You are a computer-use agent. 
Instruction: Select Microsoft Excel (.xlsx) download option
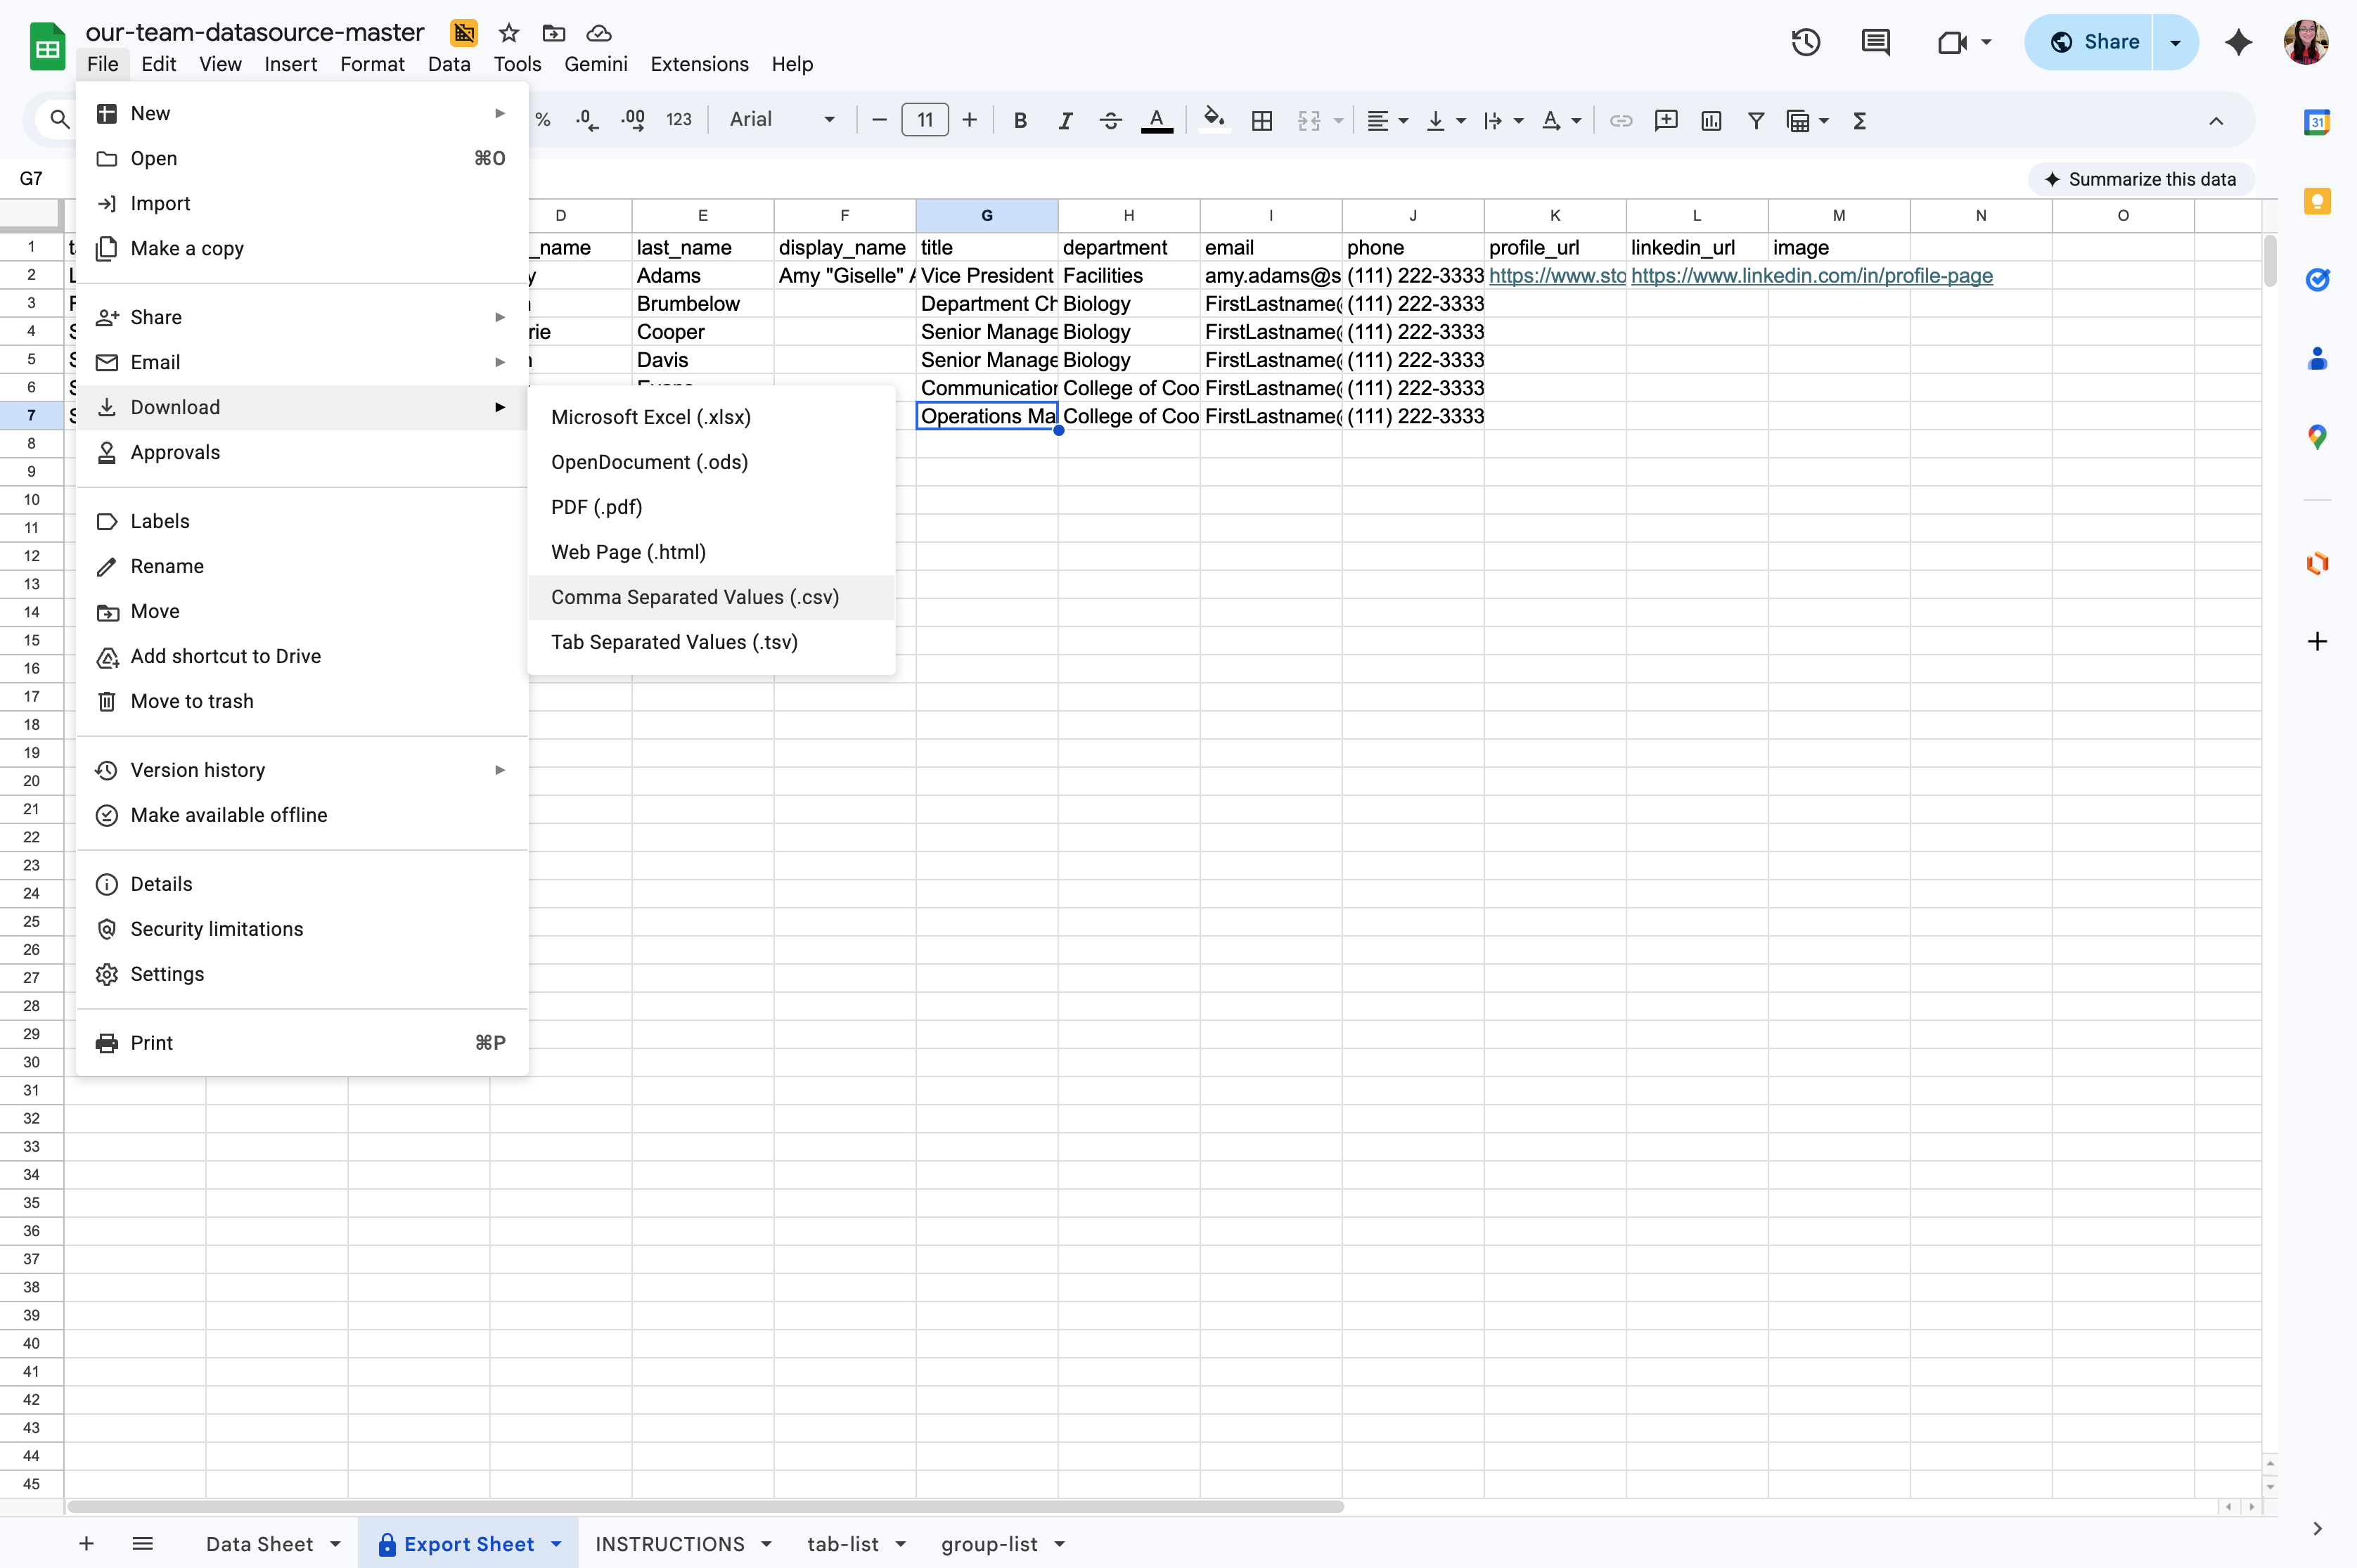[x=711, y=417]
